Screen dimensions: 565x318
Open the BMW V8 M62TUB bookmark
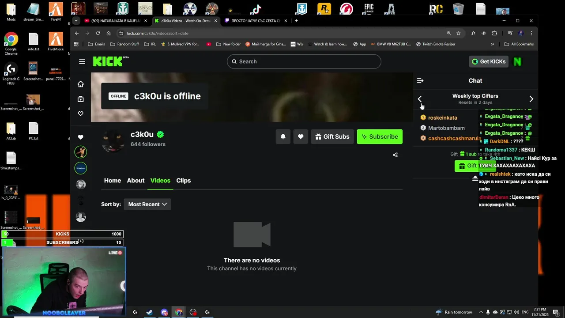[x=391, y=44]
